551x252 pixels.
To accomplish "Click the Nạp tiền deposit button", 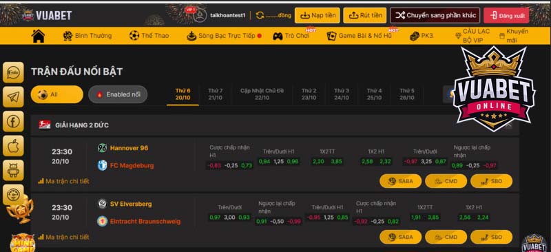I will coord(318,15).
